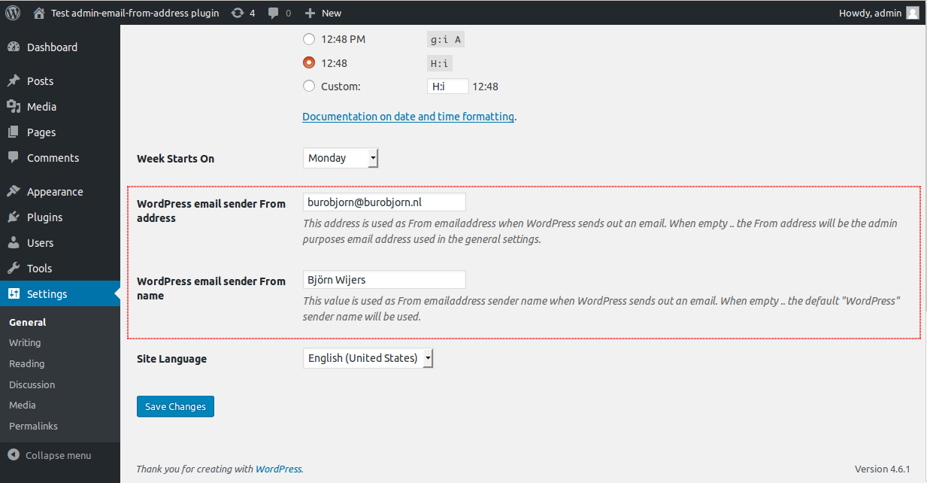927x483 pixels.
Task: Click the Comments menu label in sidebar
Action: [53, 157]
